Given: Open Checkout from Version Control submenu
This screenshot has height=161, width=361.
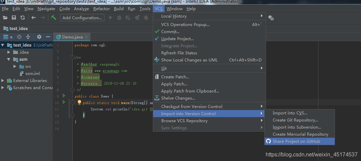Looking at the screenshot, I should (209, 107).
